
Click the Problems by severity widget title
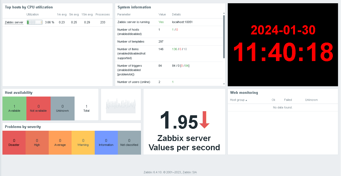(23, 127)
